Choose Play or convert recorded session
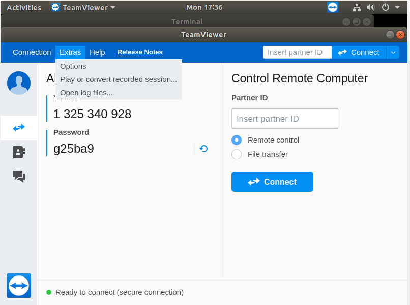Screen dimensions: 410x305 (119, 79)
